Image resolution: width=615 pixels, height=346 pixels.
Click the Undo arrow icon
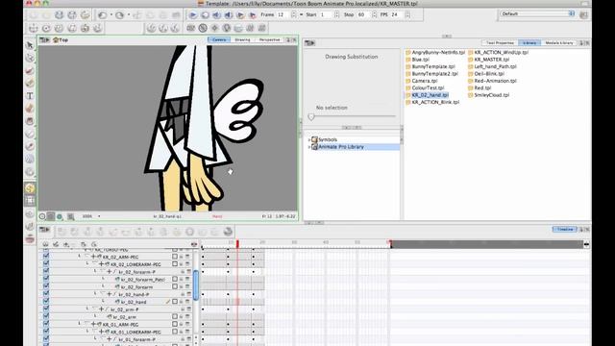pyautogui.click(x=103, y=15)
